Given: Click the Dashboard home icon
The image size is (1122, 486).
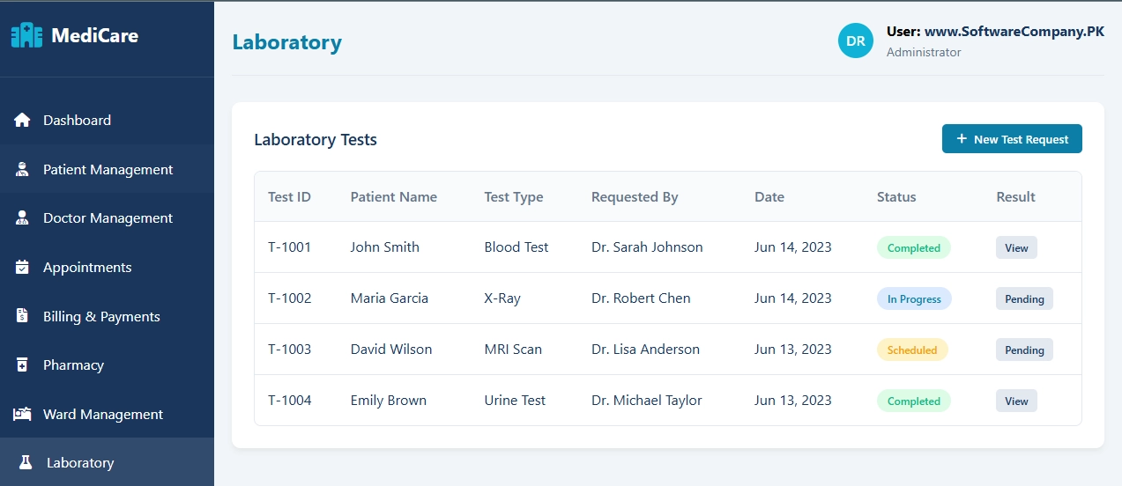Looking at the screenshot, I should click(23, 121).
